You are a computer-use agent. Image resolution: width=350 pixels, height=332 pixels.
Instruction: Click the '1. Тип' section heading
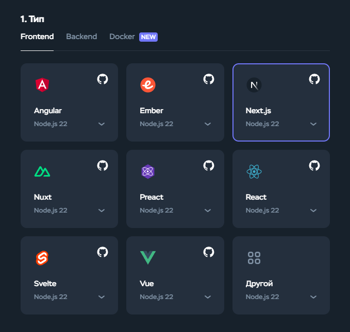click(x=32, y=19)
